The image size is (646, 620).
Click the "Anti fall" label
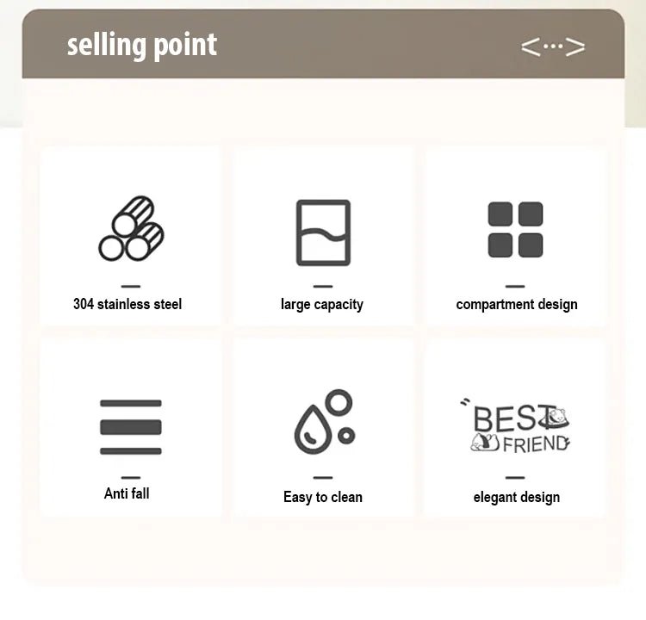tap(127, 493)
